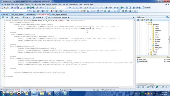Click the first File Browser toolbar icon
This screenshot has height=96, width=170.
(138, 20)
